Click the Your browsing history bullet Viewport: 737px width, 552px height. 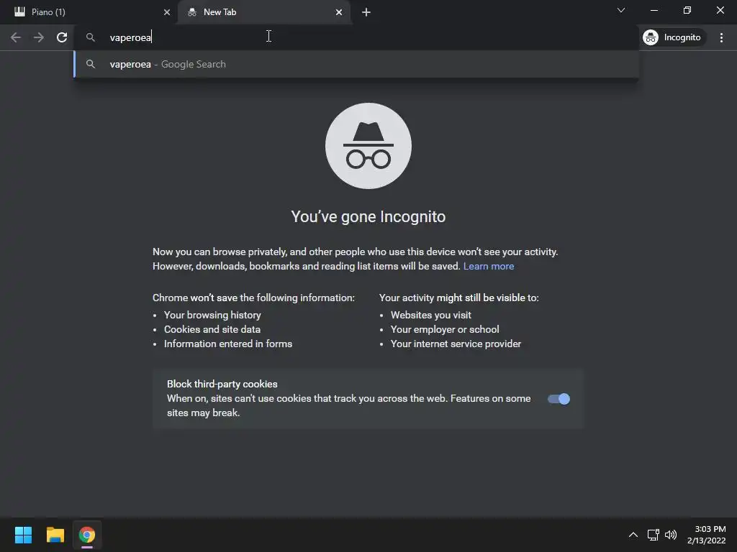(212, 315)
